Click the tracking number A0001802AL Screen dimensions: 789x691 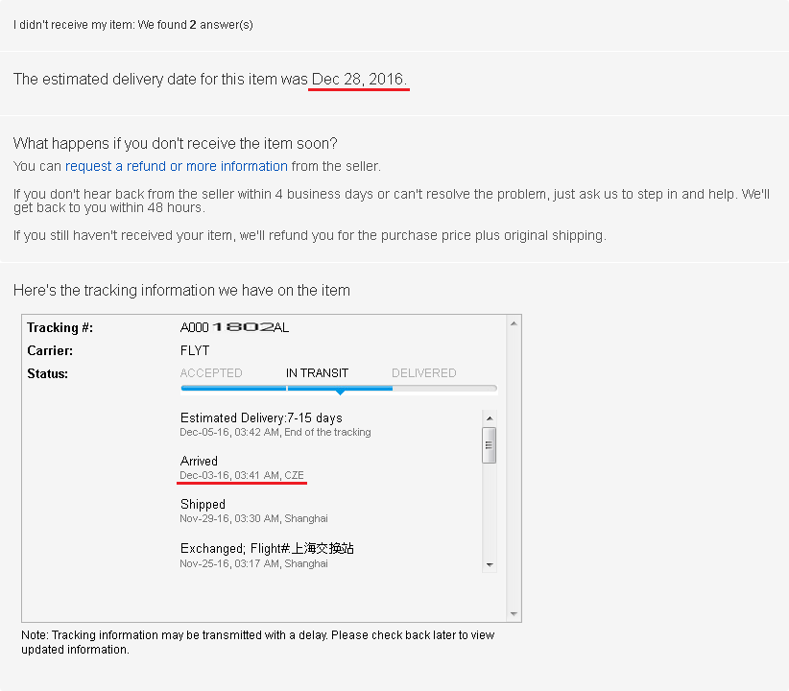coord(234,328)
